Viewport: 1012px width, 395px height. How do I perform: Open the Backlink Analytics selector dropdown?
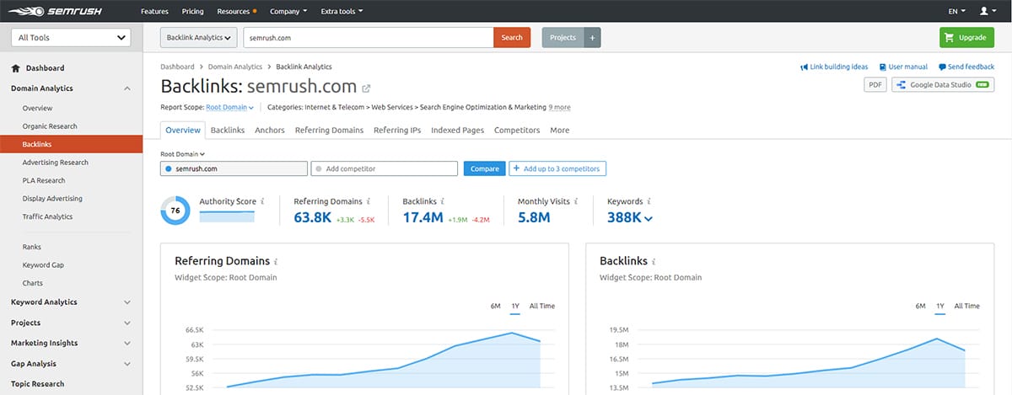pos(198,38)
